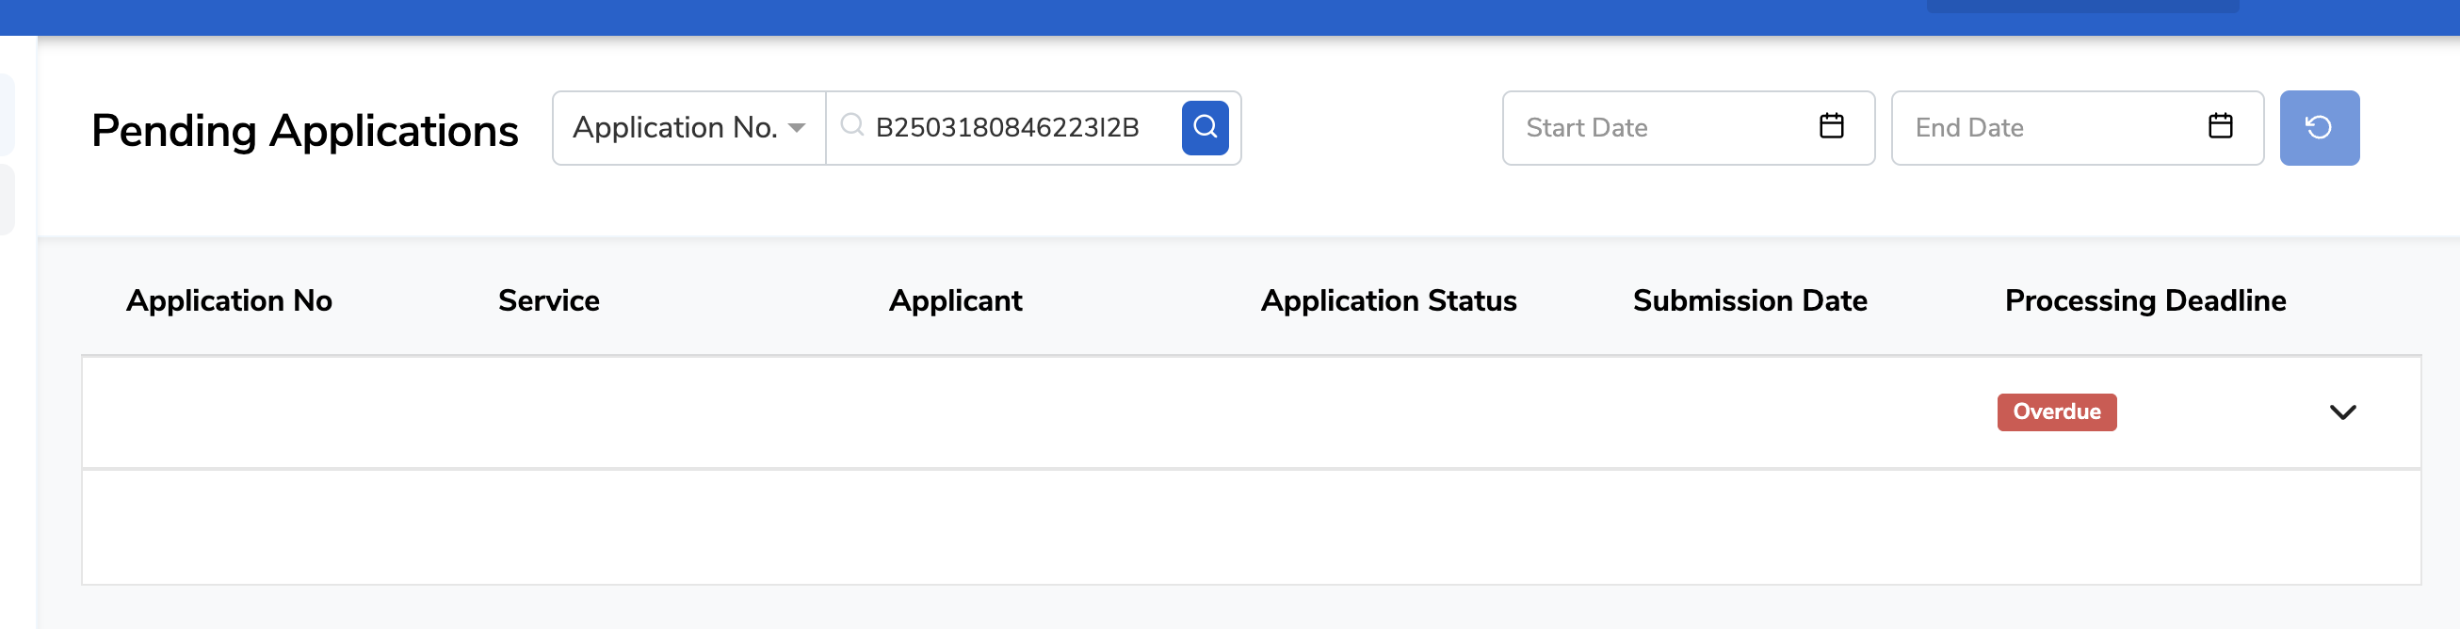Focus the Start Date field

pos(1661,128)
